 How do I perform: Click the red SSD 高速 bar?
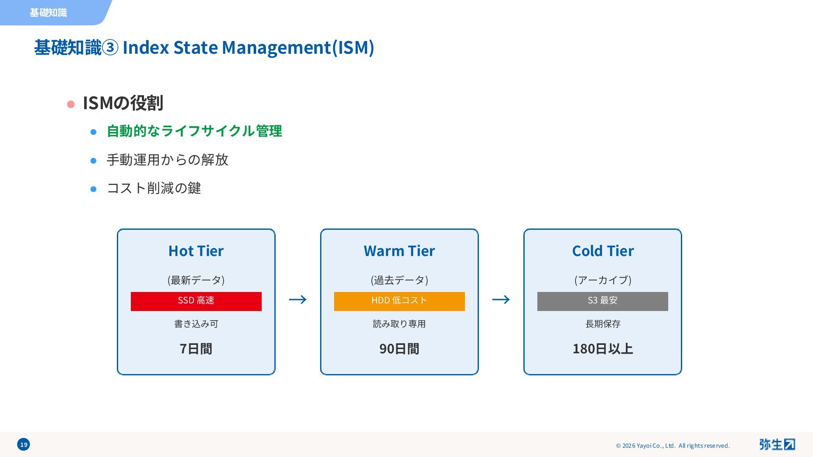click(196, 301)
